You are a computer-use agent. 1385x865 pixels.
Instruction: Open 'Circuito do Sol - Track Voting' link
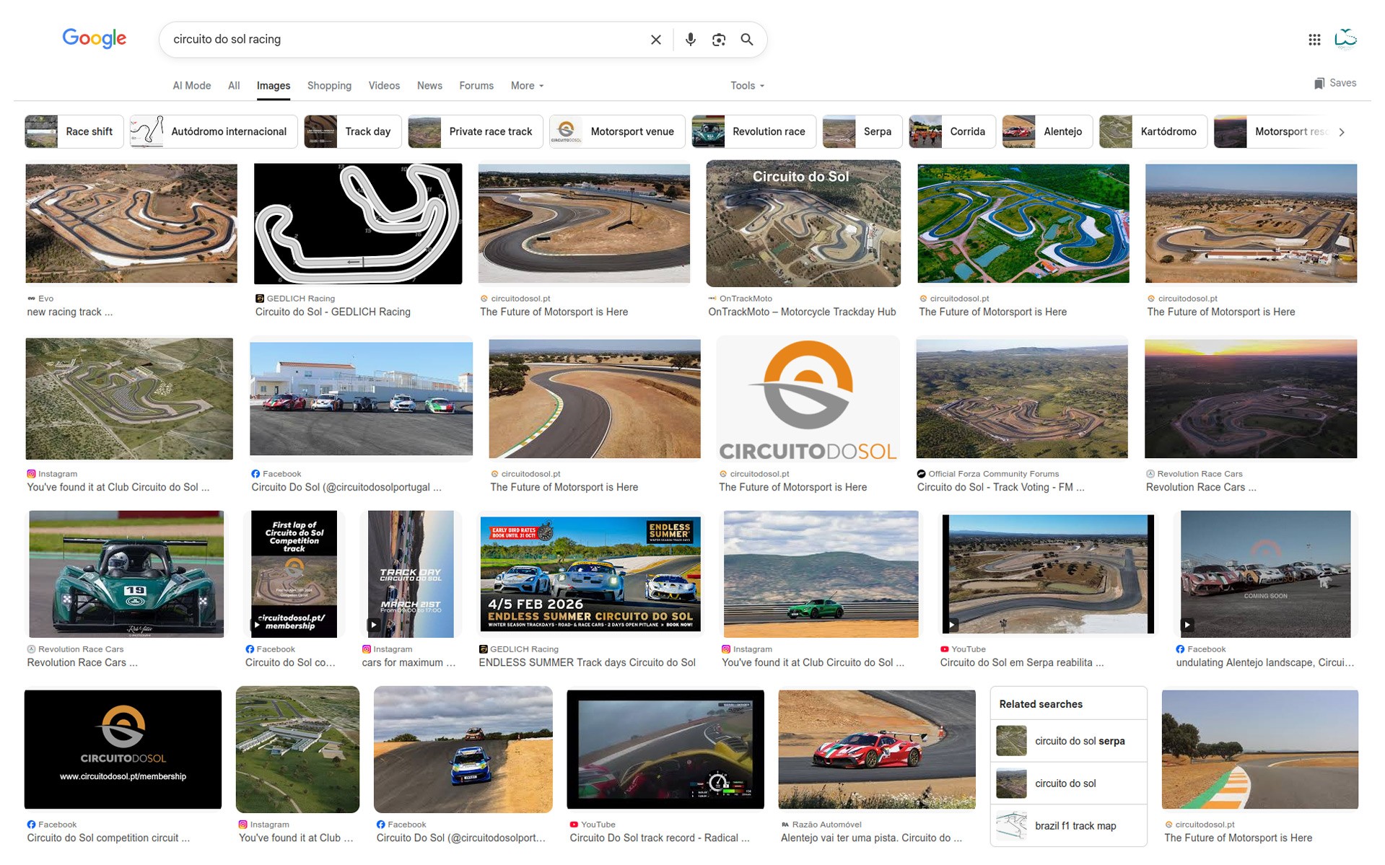coord(1000,488)
